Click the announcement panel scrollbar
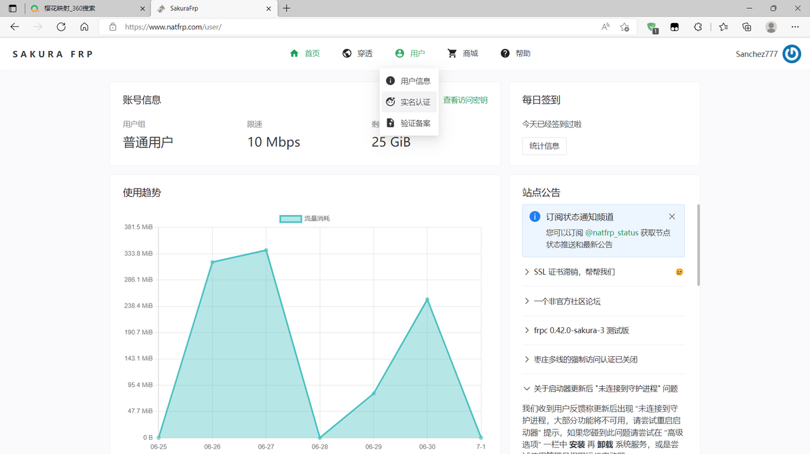810x454 pixels. pos(699,245)
